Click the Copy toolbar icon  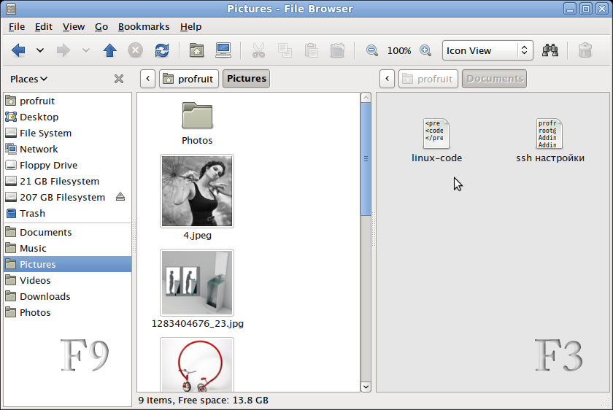click(x=285, y=50)
